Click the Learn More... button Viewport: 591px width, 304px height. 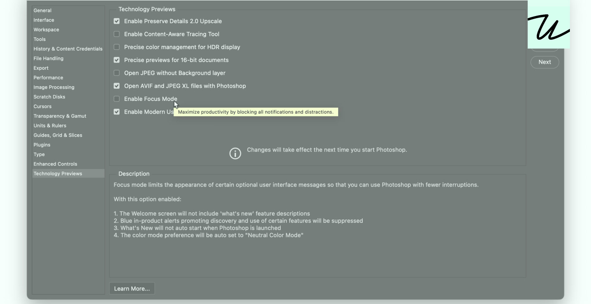tap(132, 289)
